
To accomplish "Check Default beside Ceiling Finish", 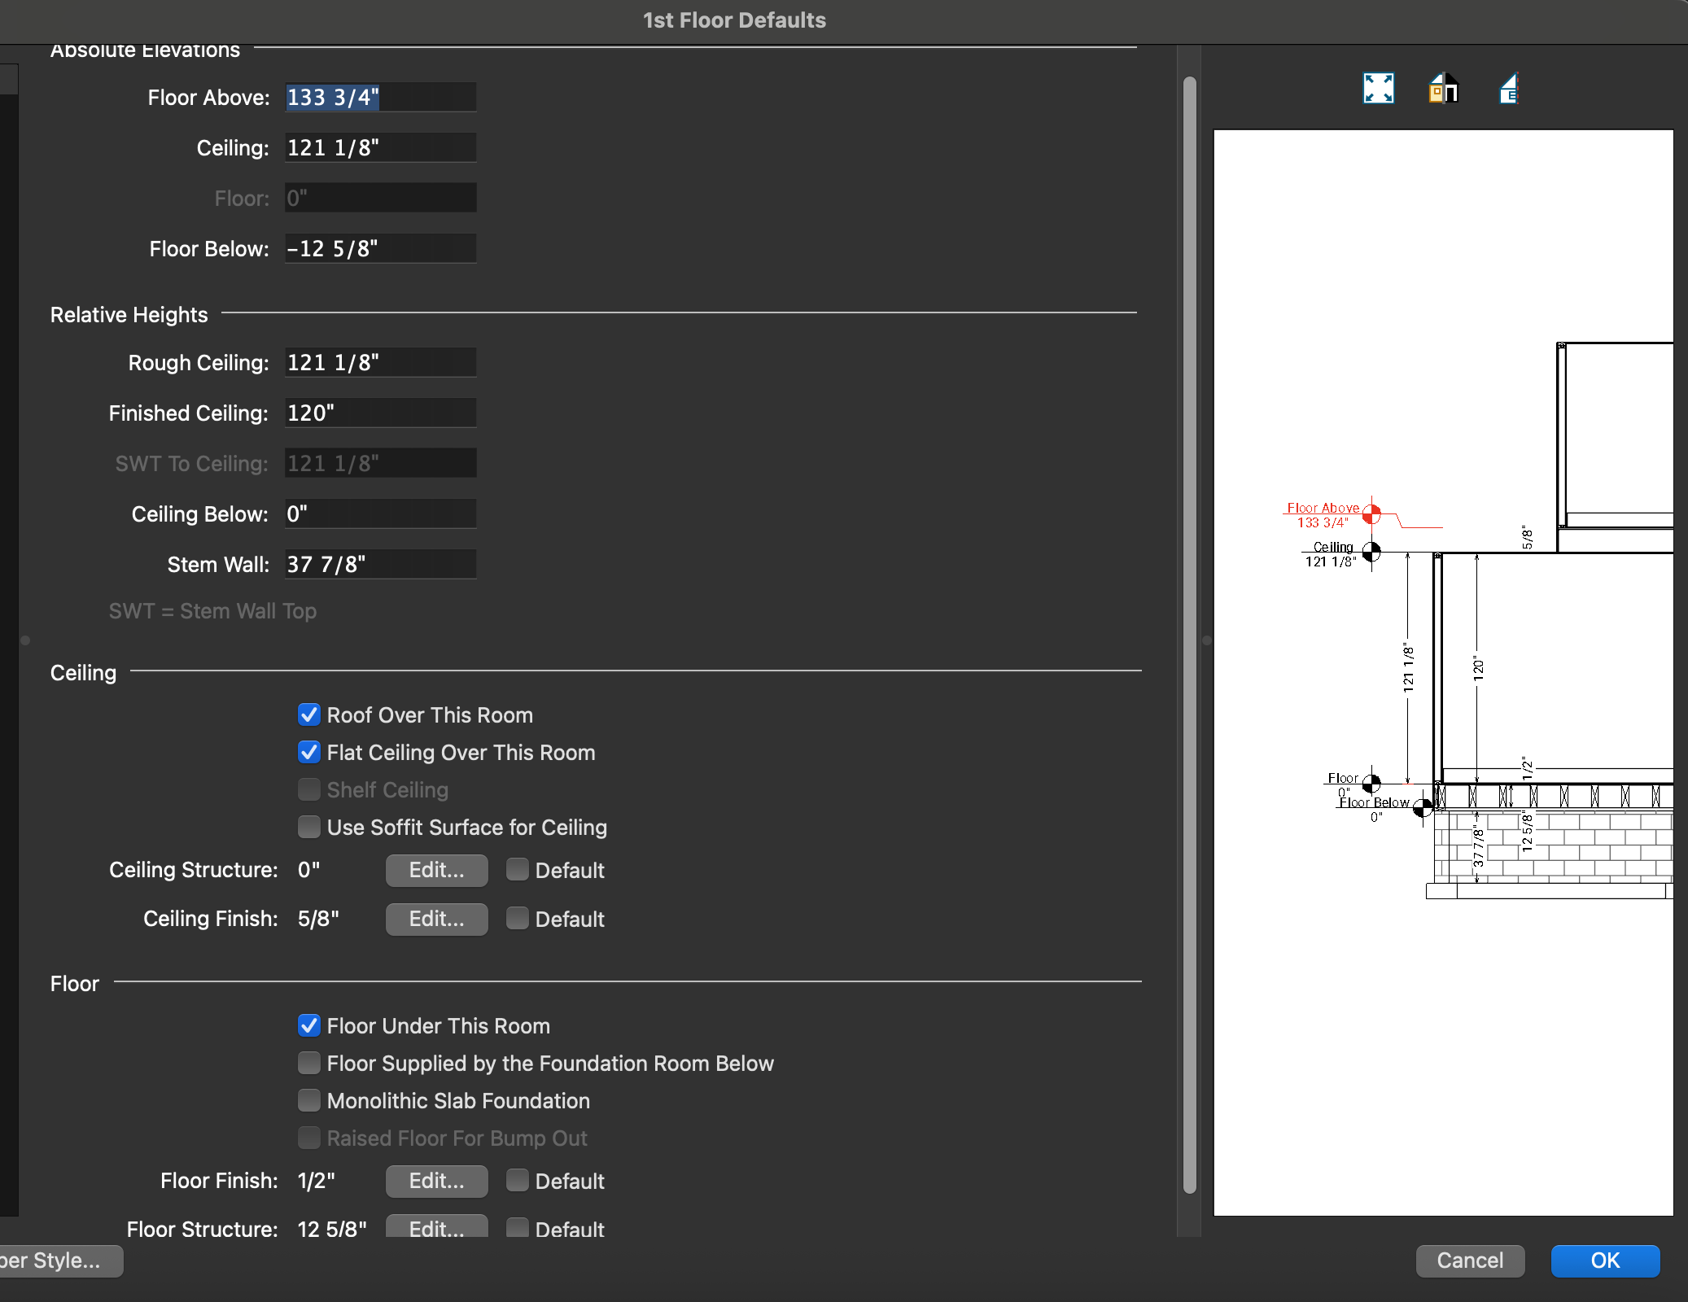I will (518, 919).
